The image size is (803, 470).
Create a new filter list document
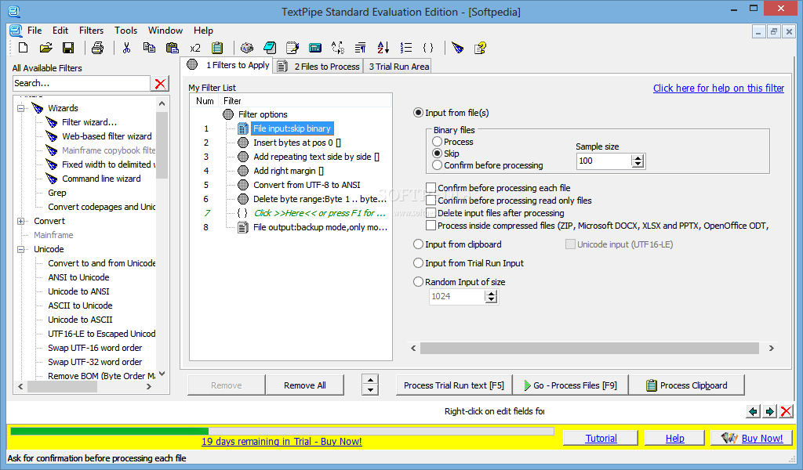point(23,48)
